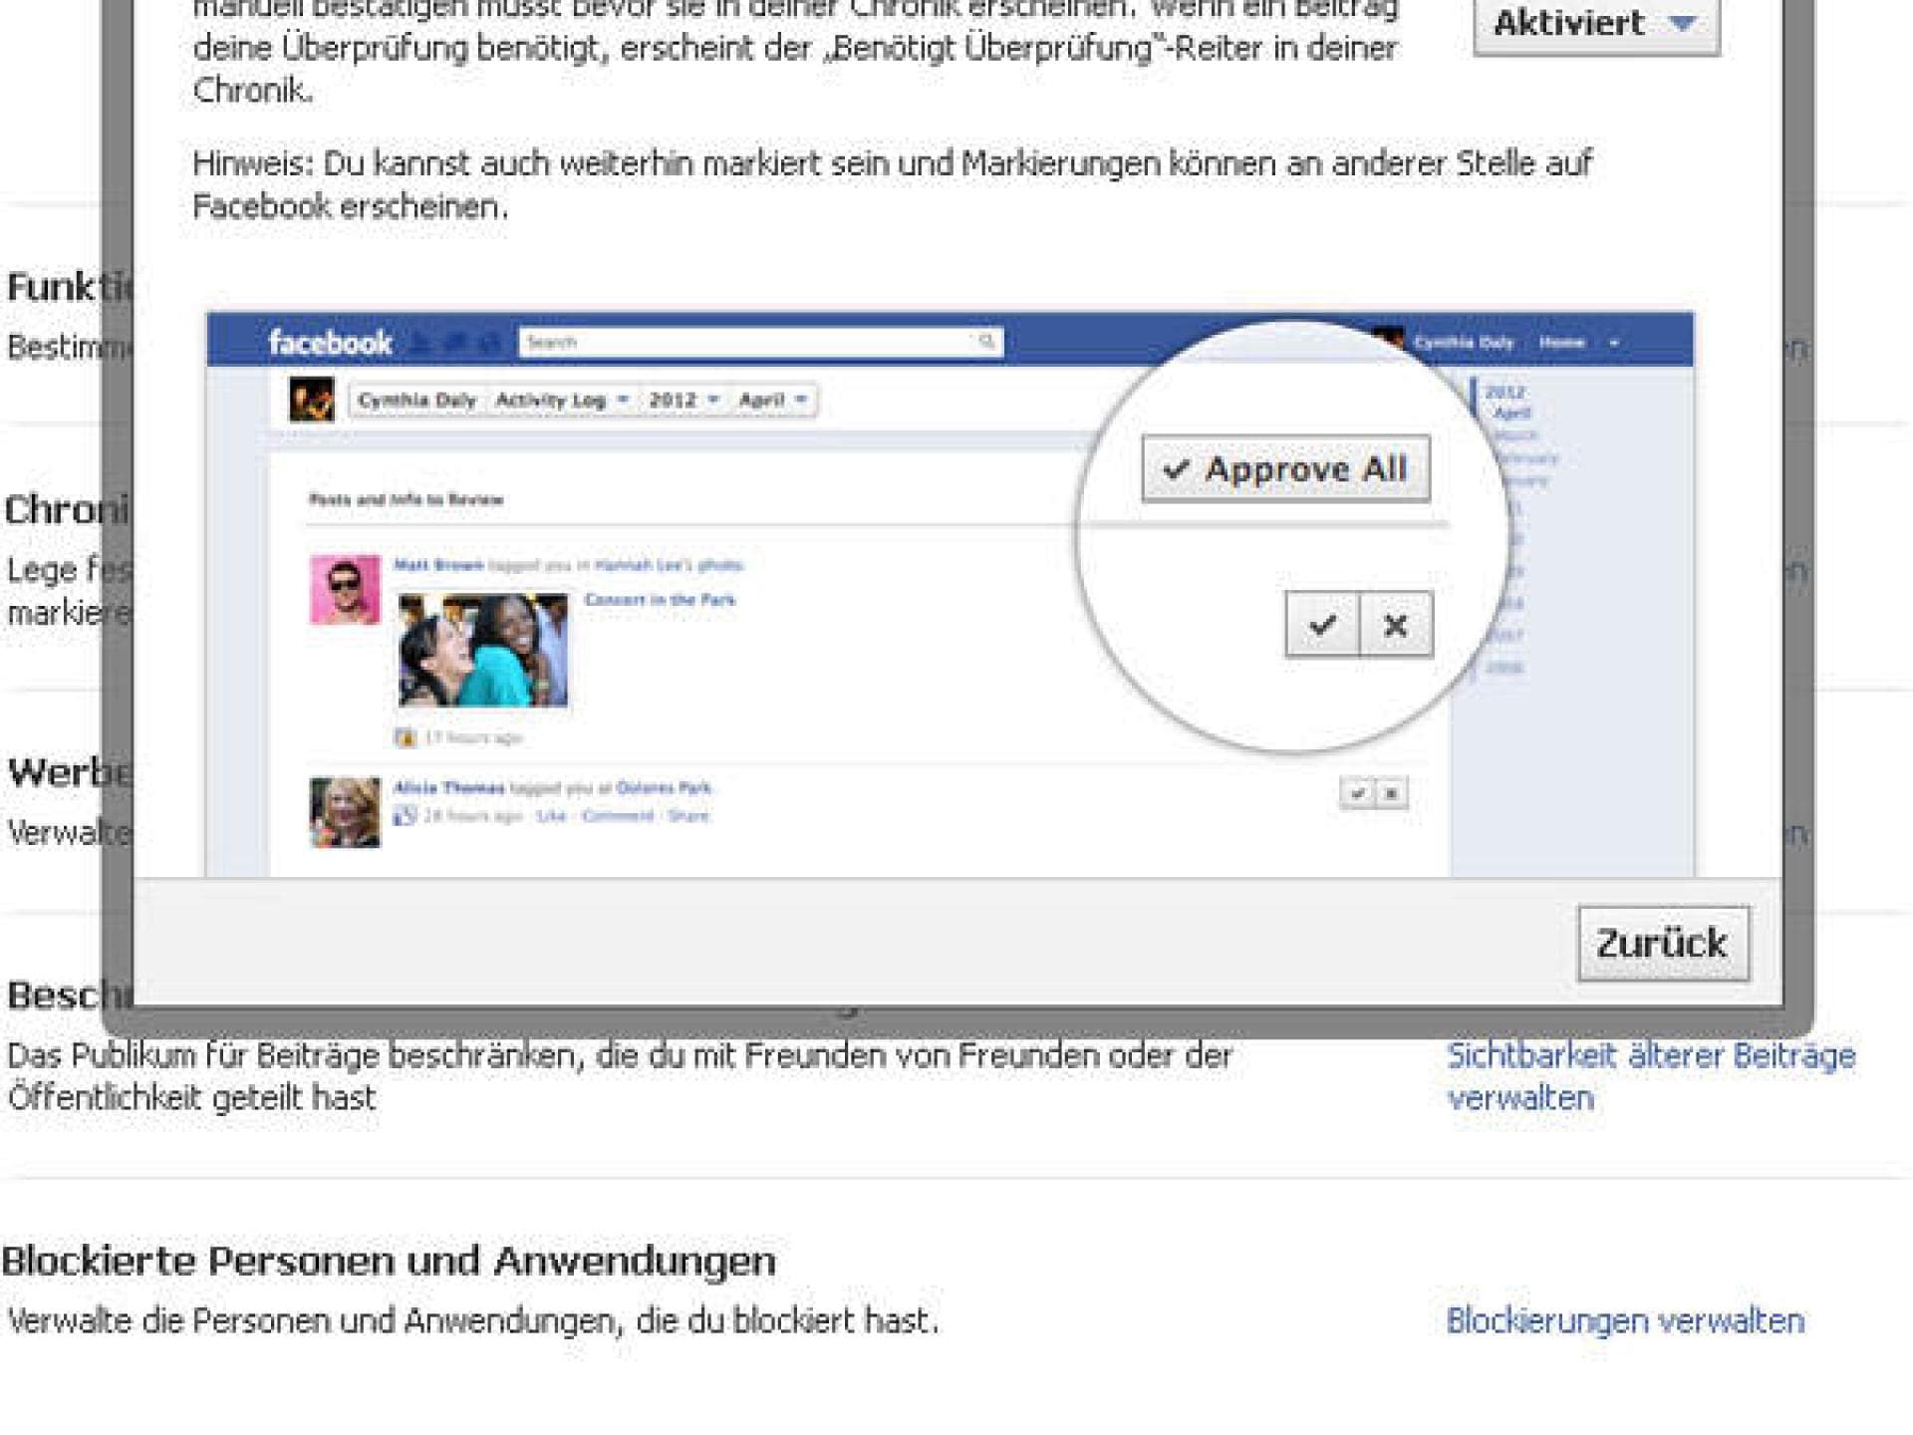
Task: Click Matt Brown's profile picture
Action: point(345,589)
